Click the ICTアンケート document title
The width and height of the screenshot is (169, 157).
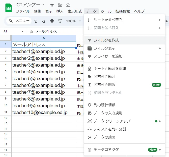[x=30, y=5]
